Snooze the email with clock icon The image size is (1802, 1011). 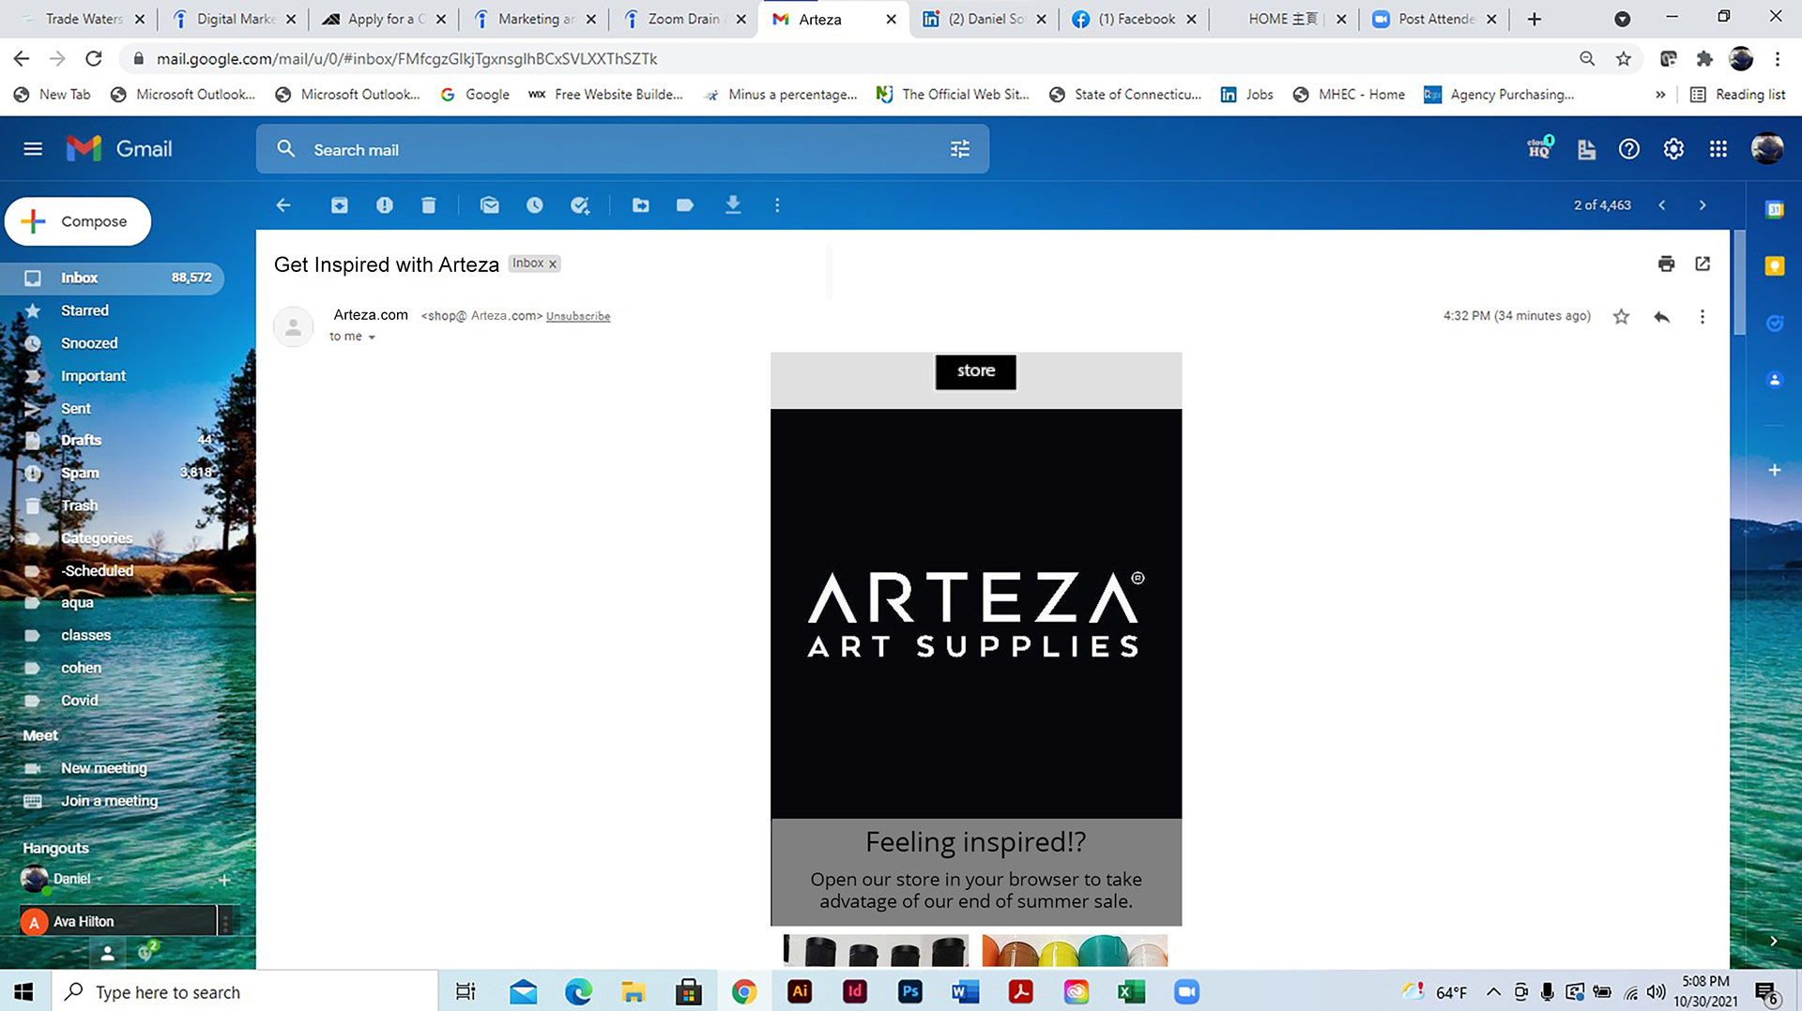[x=535, y=205]
